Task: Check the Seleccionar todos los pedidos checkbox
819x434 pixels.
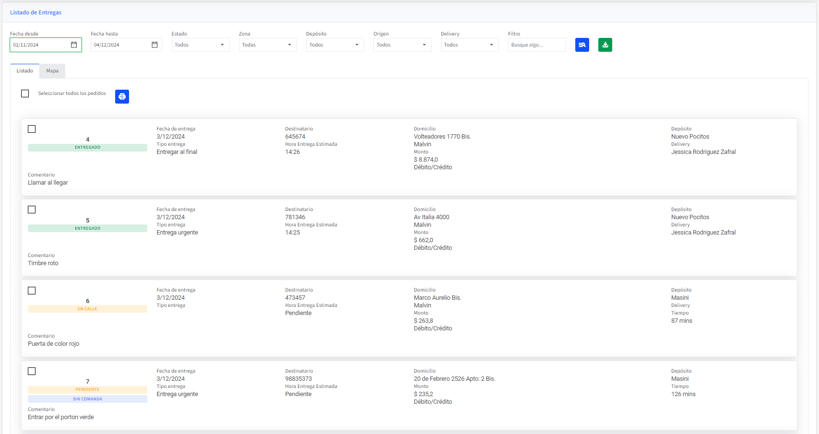Action: pyautogui.click(x=25, y=94)
